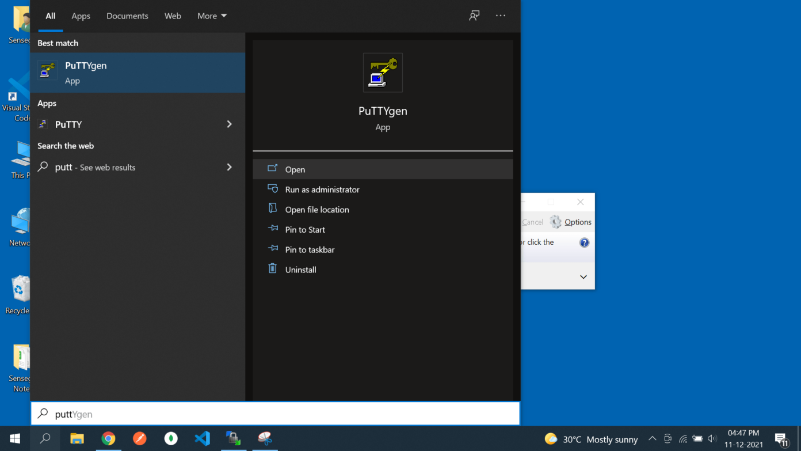Click the PuTTYgen key icon in the preview panel
801x451 pixels.
click(x=382, y=72)
